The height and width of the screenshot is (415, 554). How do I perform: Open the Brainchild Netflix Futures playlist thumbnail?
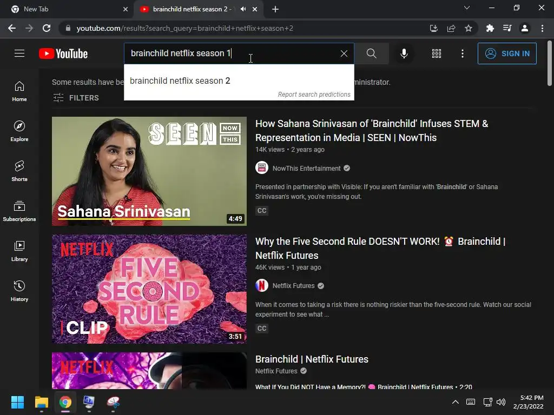(149, 371)
